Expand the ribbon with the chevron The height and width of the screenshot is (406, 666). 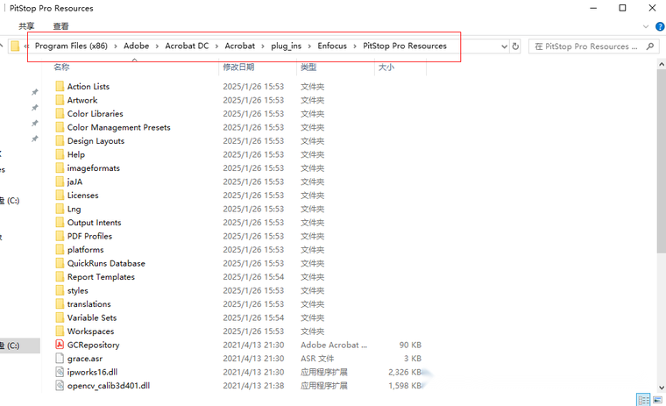tap(646, 26)
